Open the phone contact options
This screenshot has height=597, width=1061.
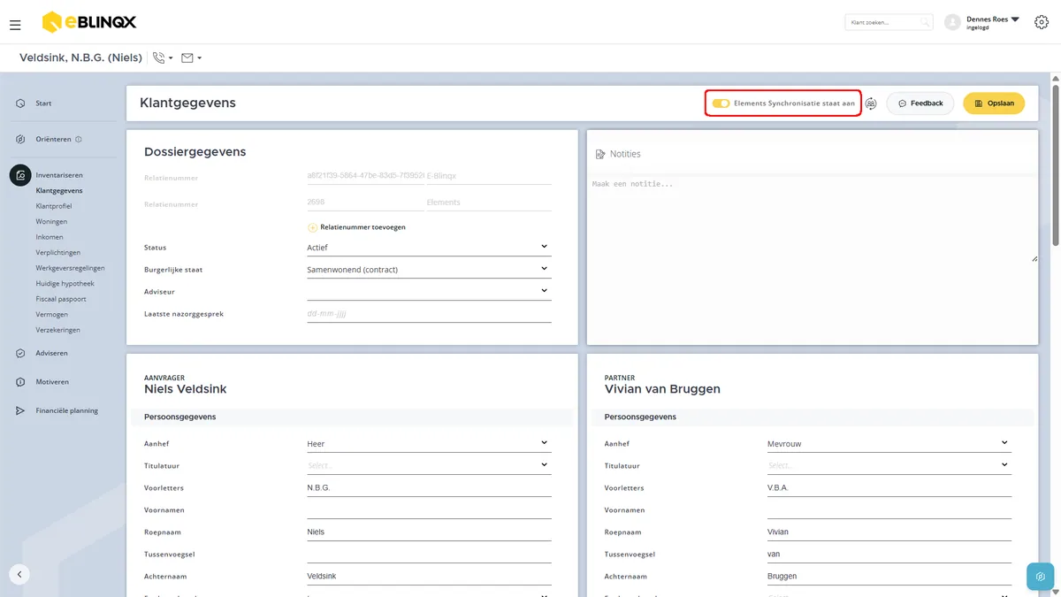163,58
